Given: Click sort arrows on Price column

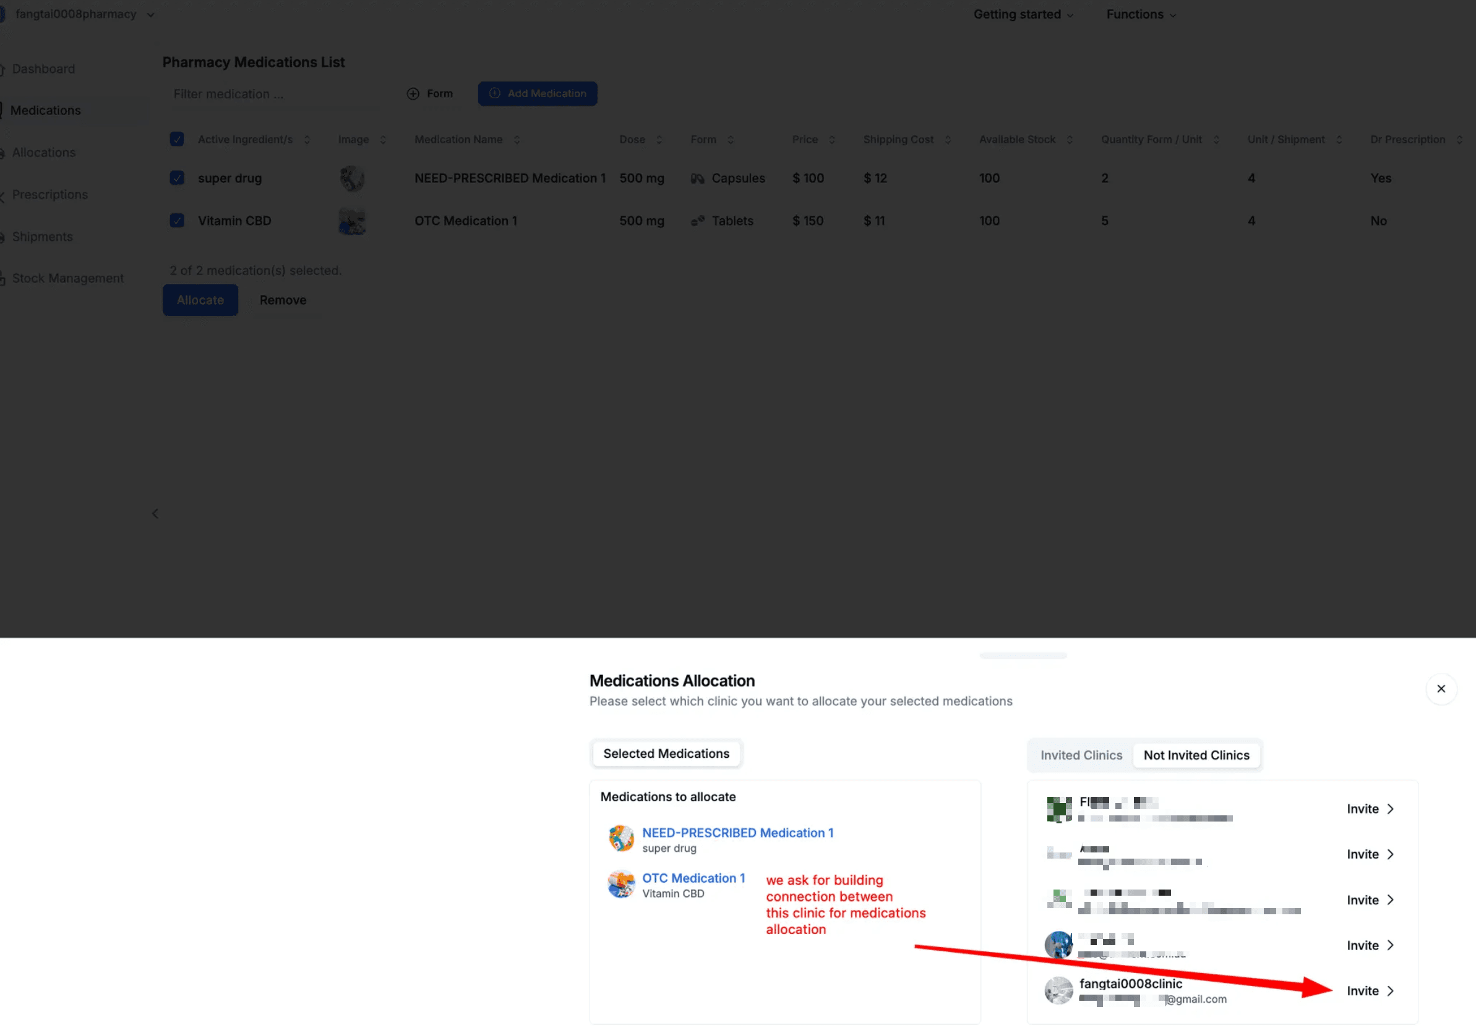Looking at the screenshot, I should tap(832, 140).
